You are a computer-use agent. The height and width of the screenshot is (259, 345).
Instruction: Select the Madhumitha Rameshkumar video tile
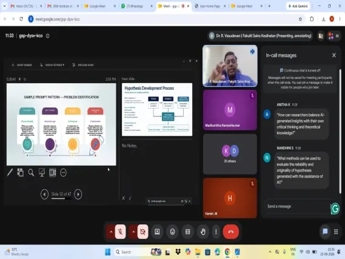coord(230,110)
